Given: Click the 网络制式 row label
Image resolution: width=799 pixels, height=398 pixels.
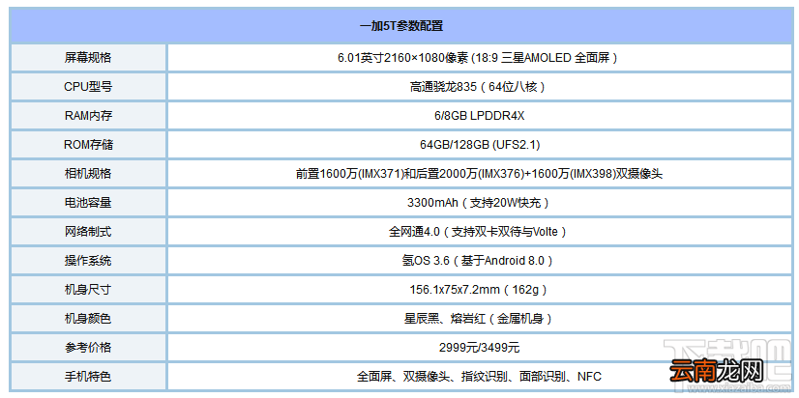Looking at the screenshot, I should coord(88,232).
